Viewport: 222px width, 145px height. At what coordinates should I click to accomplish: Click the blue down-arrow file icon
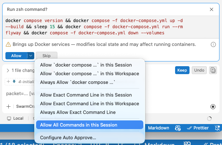[14, 81]
